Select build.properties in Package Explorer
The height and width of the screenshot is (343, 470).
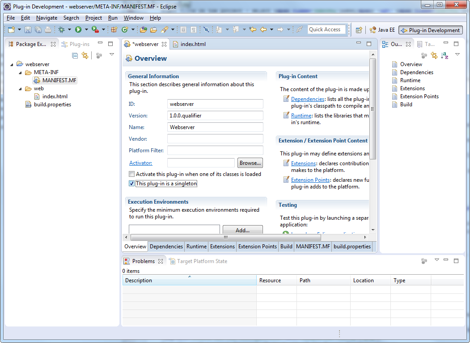tap(49, 105)
